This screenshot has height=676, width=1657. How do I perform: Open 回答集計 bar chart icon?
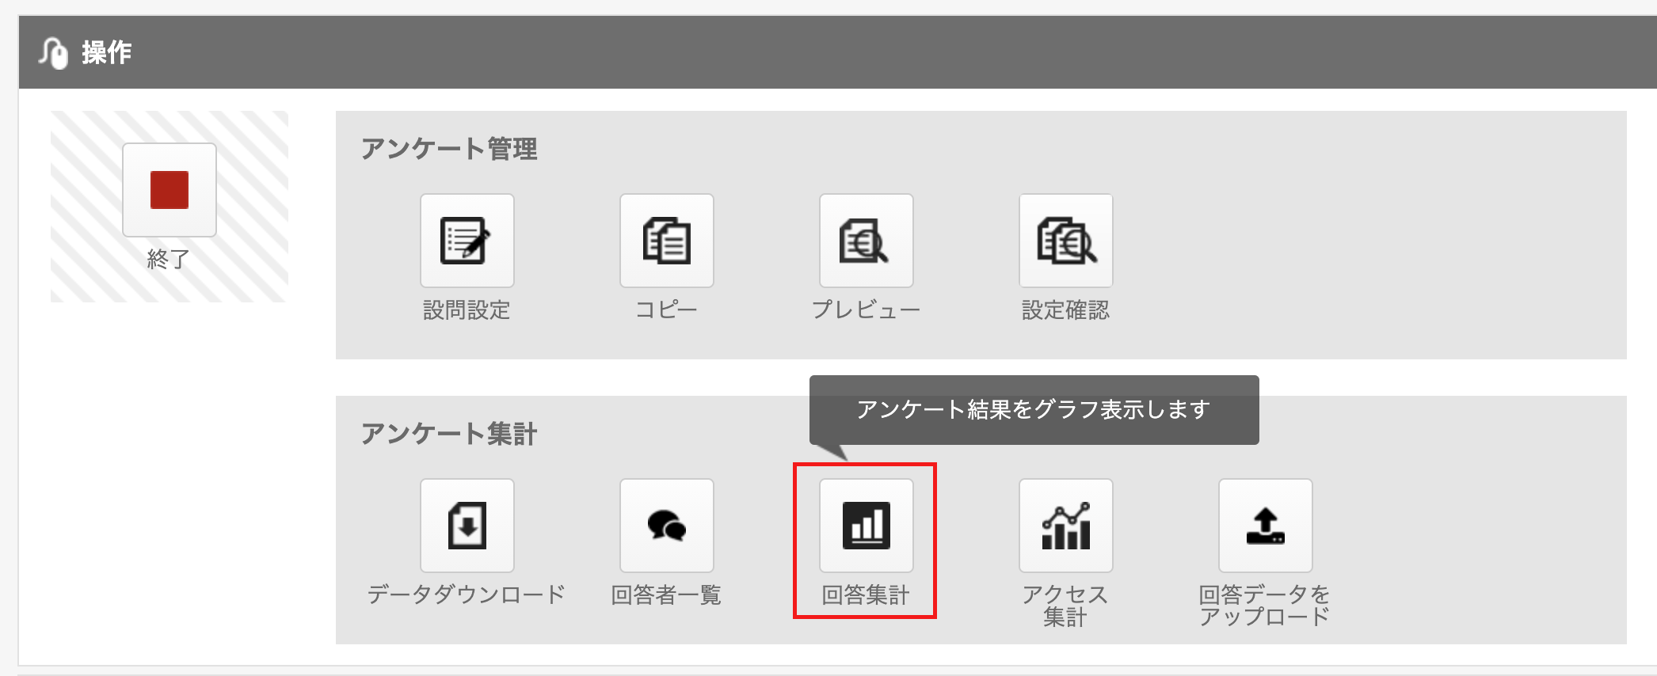pyautogui.click(x=867, y=526)
